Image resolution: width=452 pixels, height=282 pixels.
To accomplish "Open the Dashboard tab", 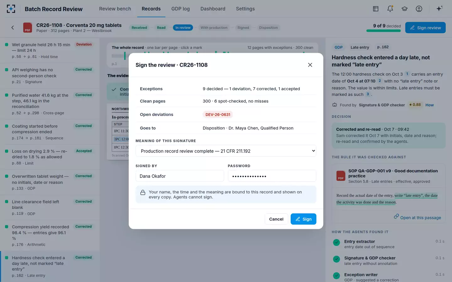I will click(213, 9).
